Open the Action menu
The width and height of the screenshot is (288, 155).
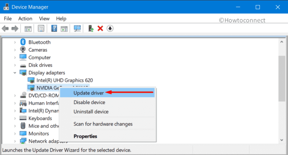tap(25, 19)
